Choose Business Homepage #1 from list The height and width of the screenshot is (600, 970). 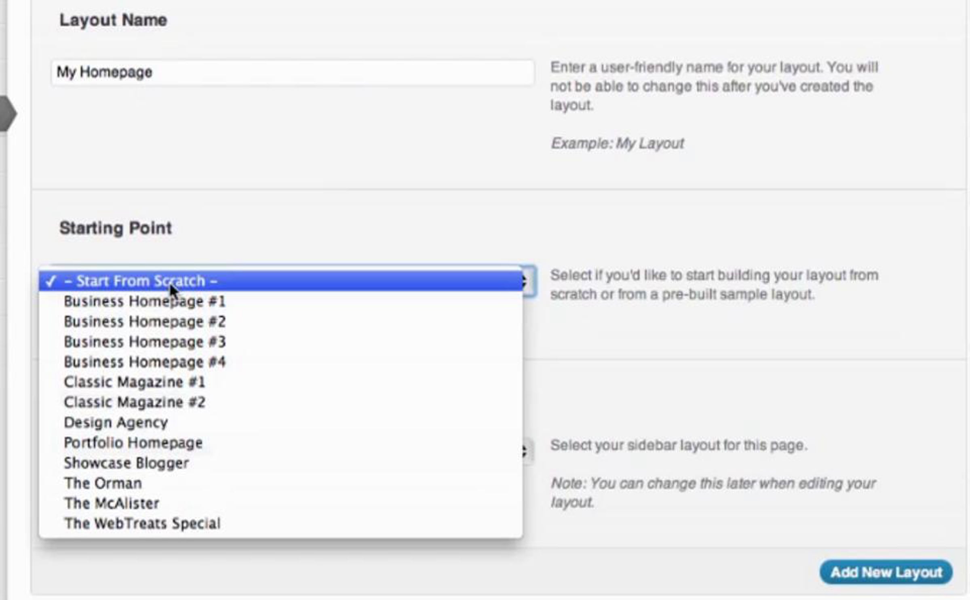pyautogui.click(x=281, y=301)
